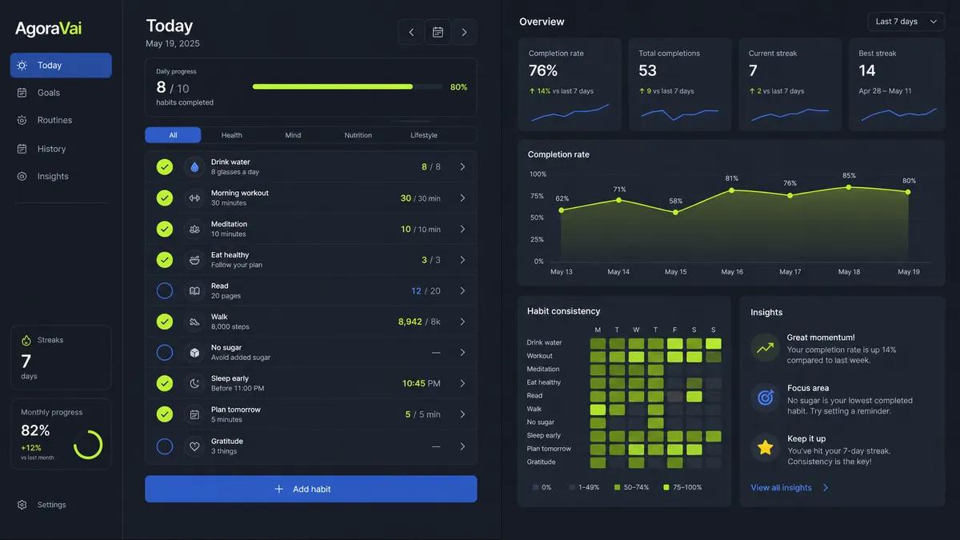
Task: Uncheck the Morning workout habit
Action: (x=165, y=198)
